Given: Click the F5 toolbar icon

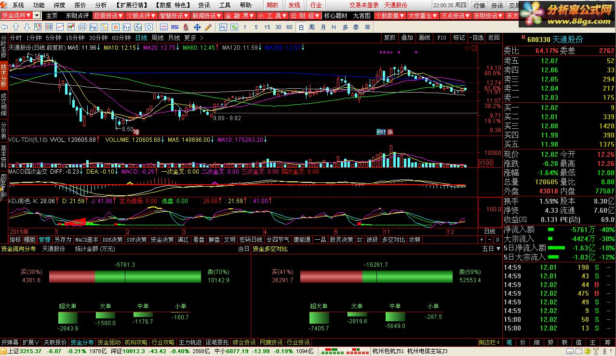Looking at the screenshot, I should pyautogui.click(x=223, y=27).
